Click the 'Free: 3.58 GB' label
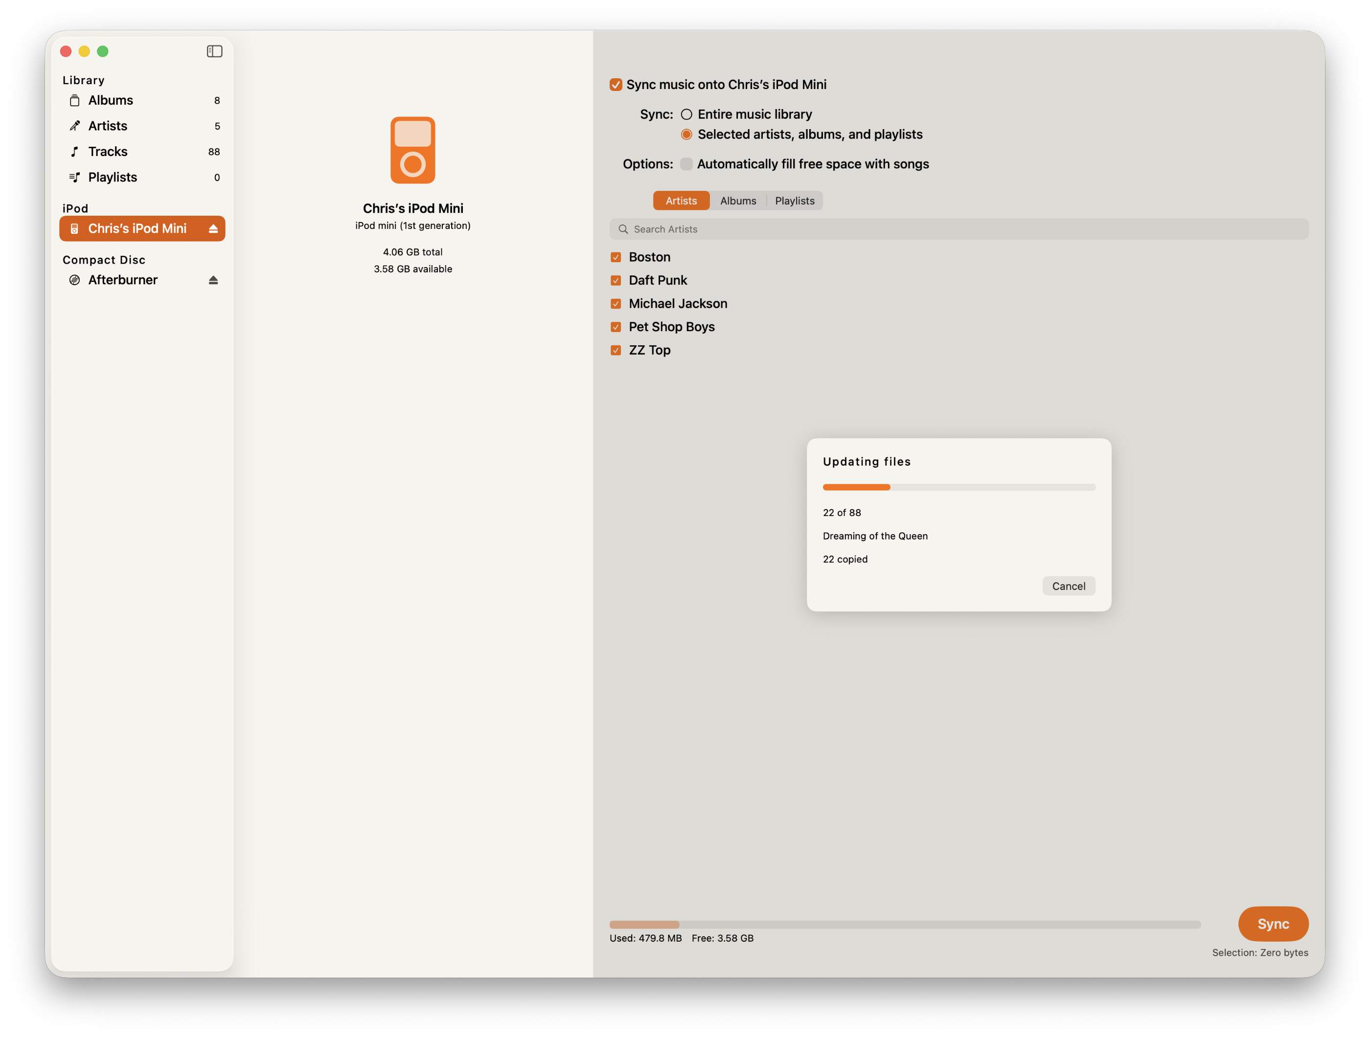This screenshot has width=1370, height=1037. pos(722,938)
